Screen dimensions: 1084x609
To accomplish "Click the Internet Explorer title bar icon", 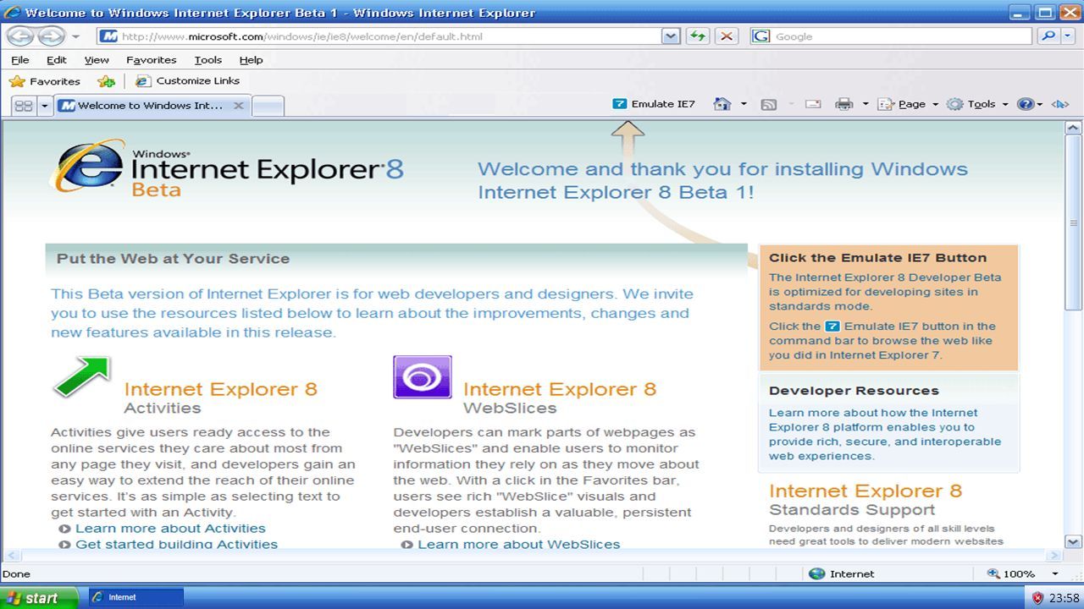I will tap(13, 13).
